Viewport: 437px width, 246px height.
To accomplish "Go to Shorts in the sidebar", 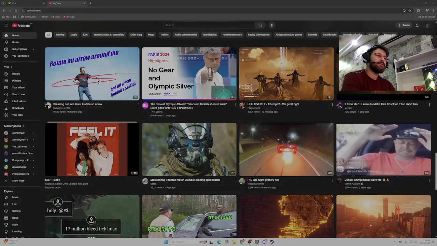I will click(20, 42).
